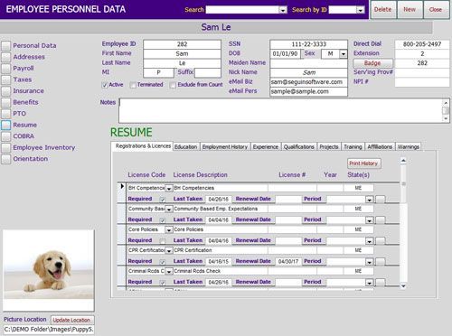The width and height of the screenshot is (452, 336).
Task: Switch to the Registrations & Licences tab
Action: pos(143,146)
